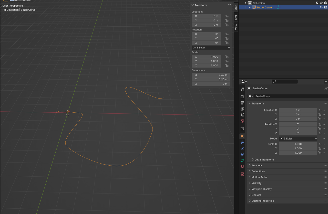
Task: Disable BezierCurve in renders with camera icon
Action: pyautogui.click(x=325, y=7)
